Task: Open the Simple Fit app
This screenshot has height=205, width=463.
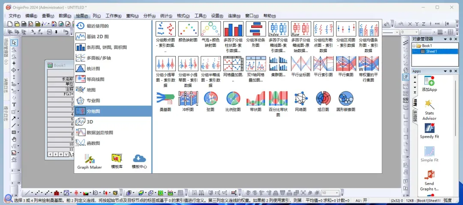Action: [429, 154]
